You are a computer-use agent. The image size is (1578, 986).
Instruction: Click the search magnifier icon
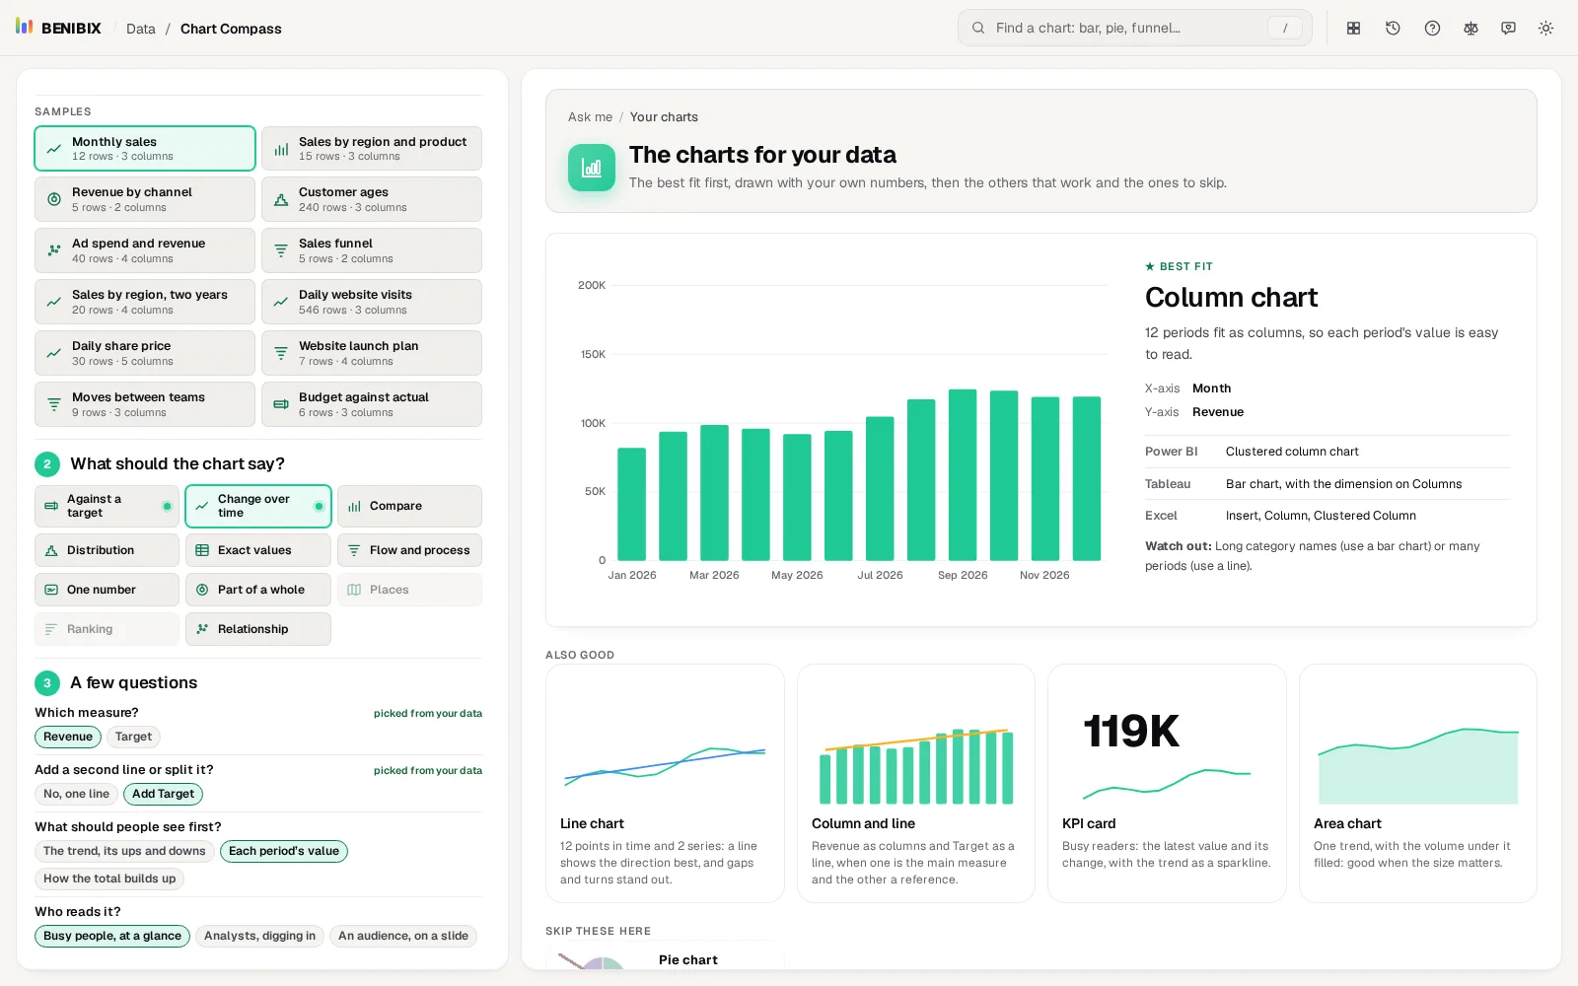coord(978,28)
